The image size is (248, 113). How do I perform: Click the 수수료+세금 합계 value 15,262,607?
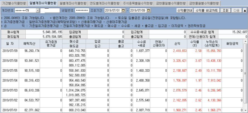point(240,32)
